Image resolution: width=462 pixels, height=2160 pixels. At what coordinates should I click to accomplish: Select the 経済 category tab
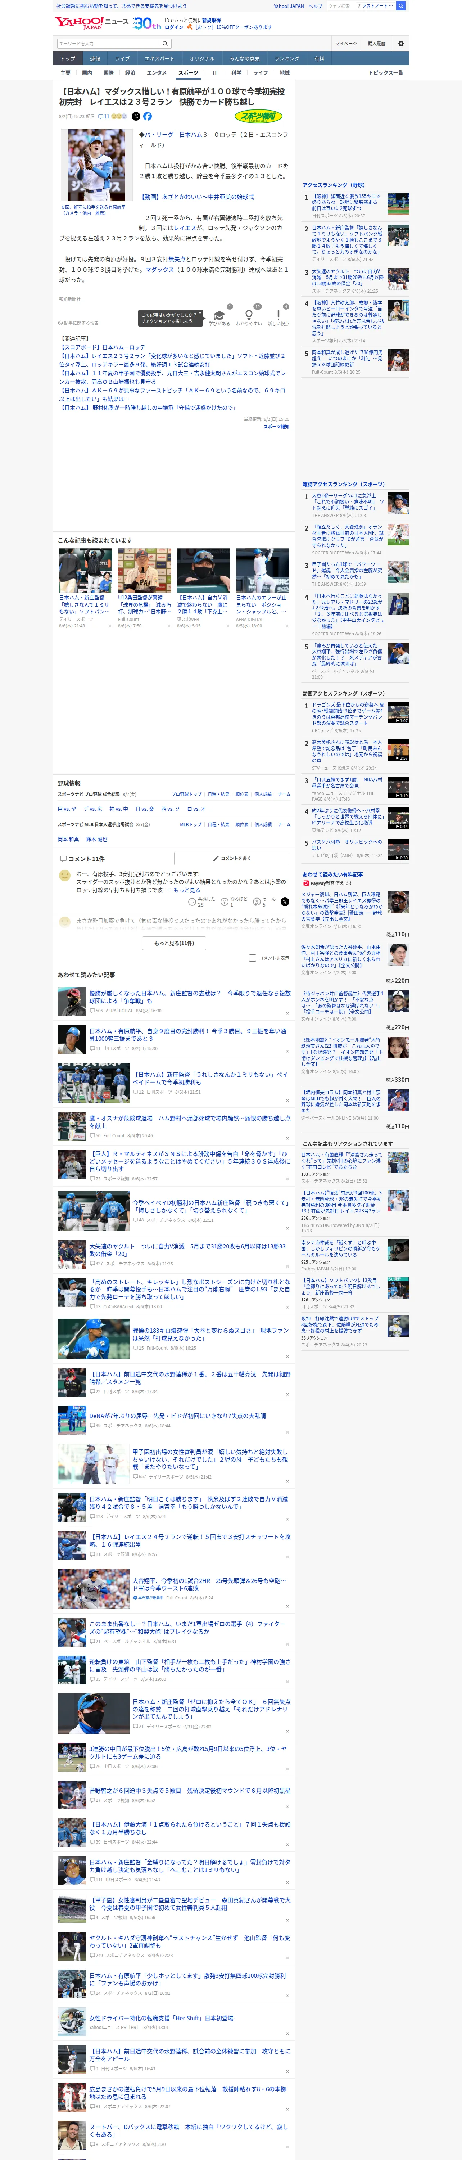pos(130,73)
